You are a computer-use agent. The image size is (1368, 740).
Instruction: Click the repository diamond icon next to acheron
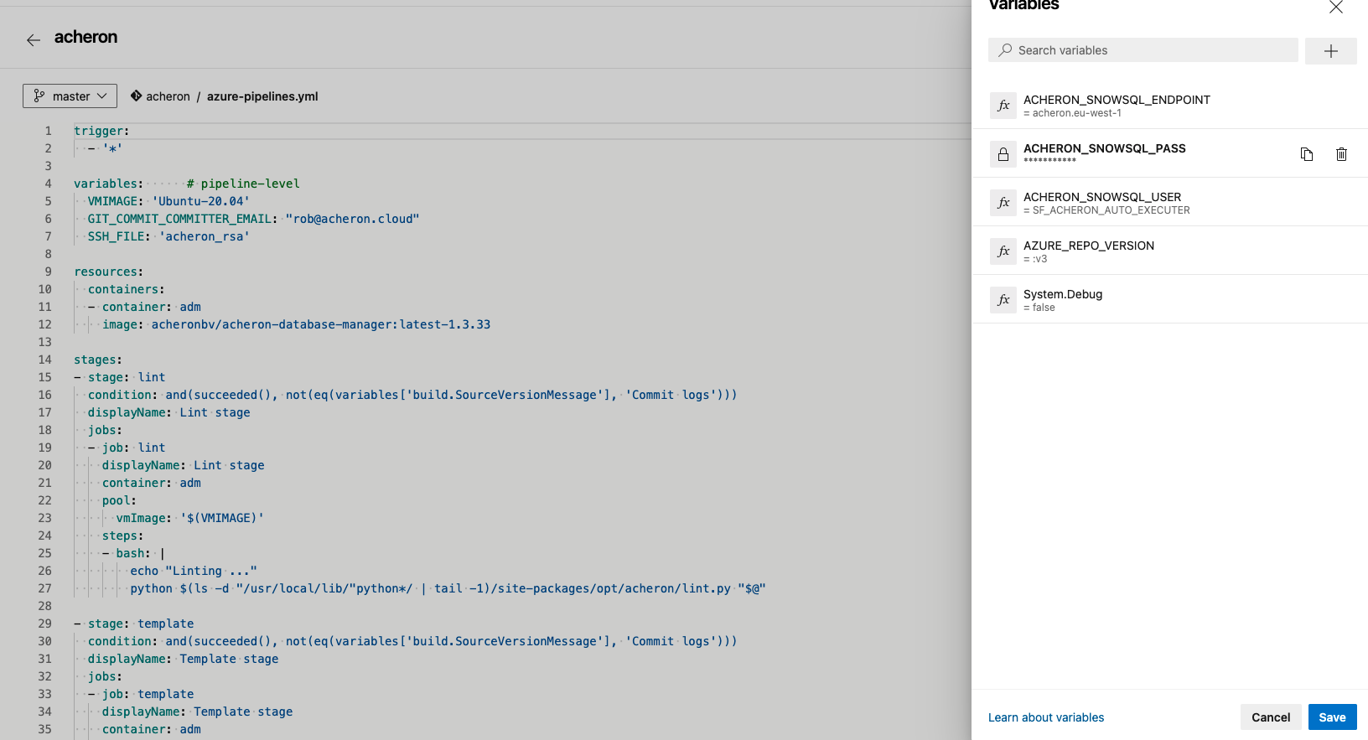pos(136,96)
